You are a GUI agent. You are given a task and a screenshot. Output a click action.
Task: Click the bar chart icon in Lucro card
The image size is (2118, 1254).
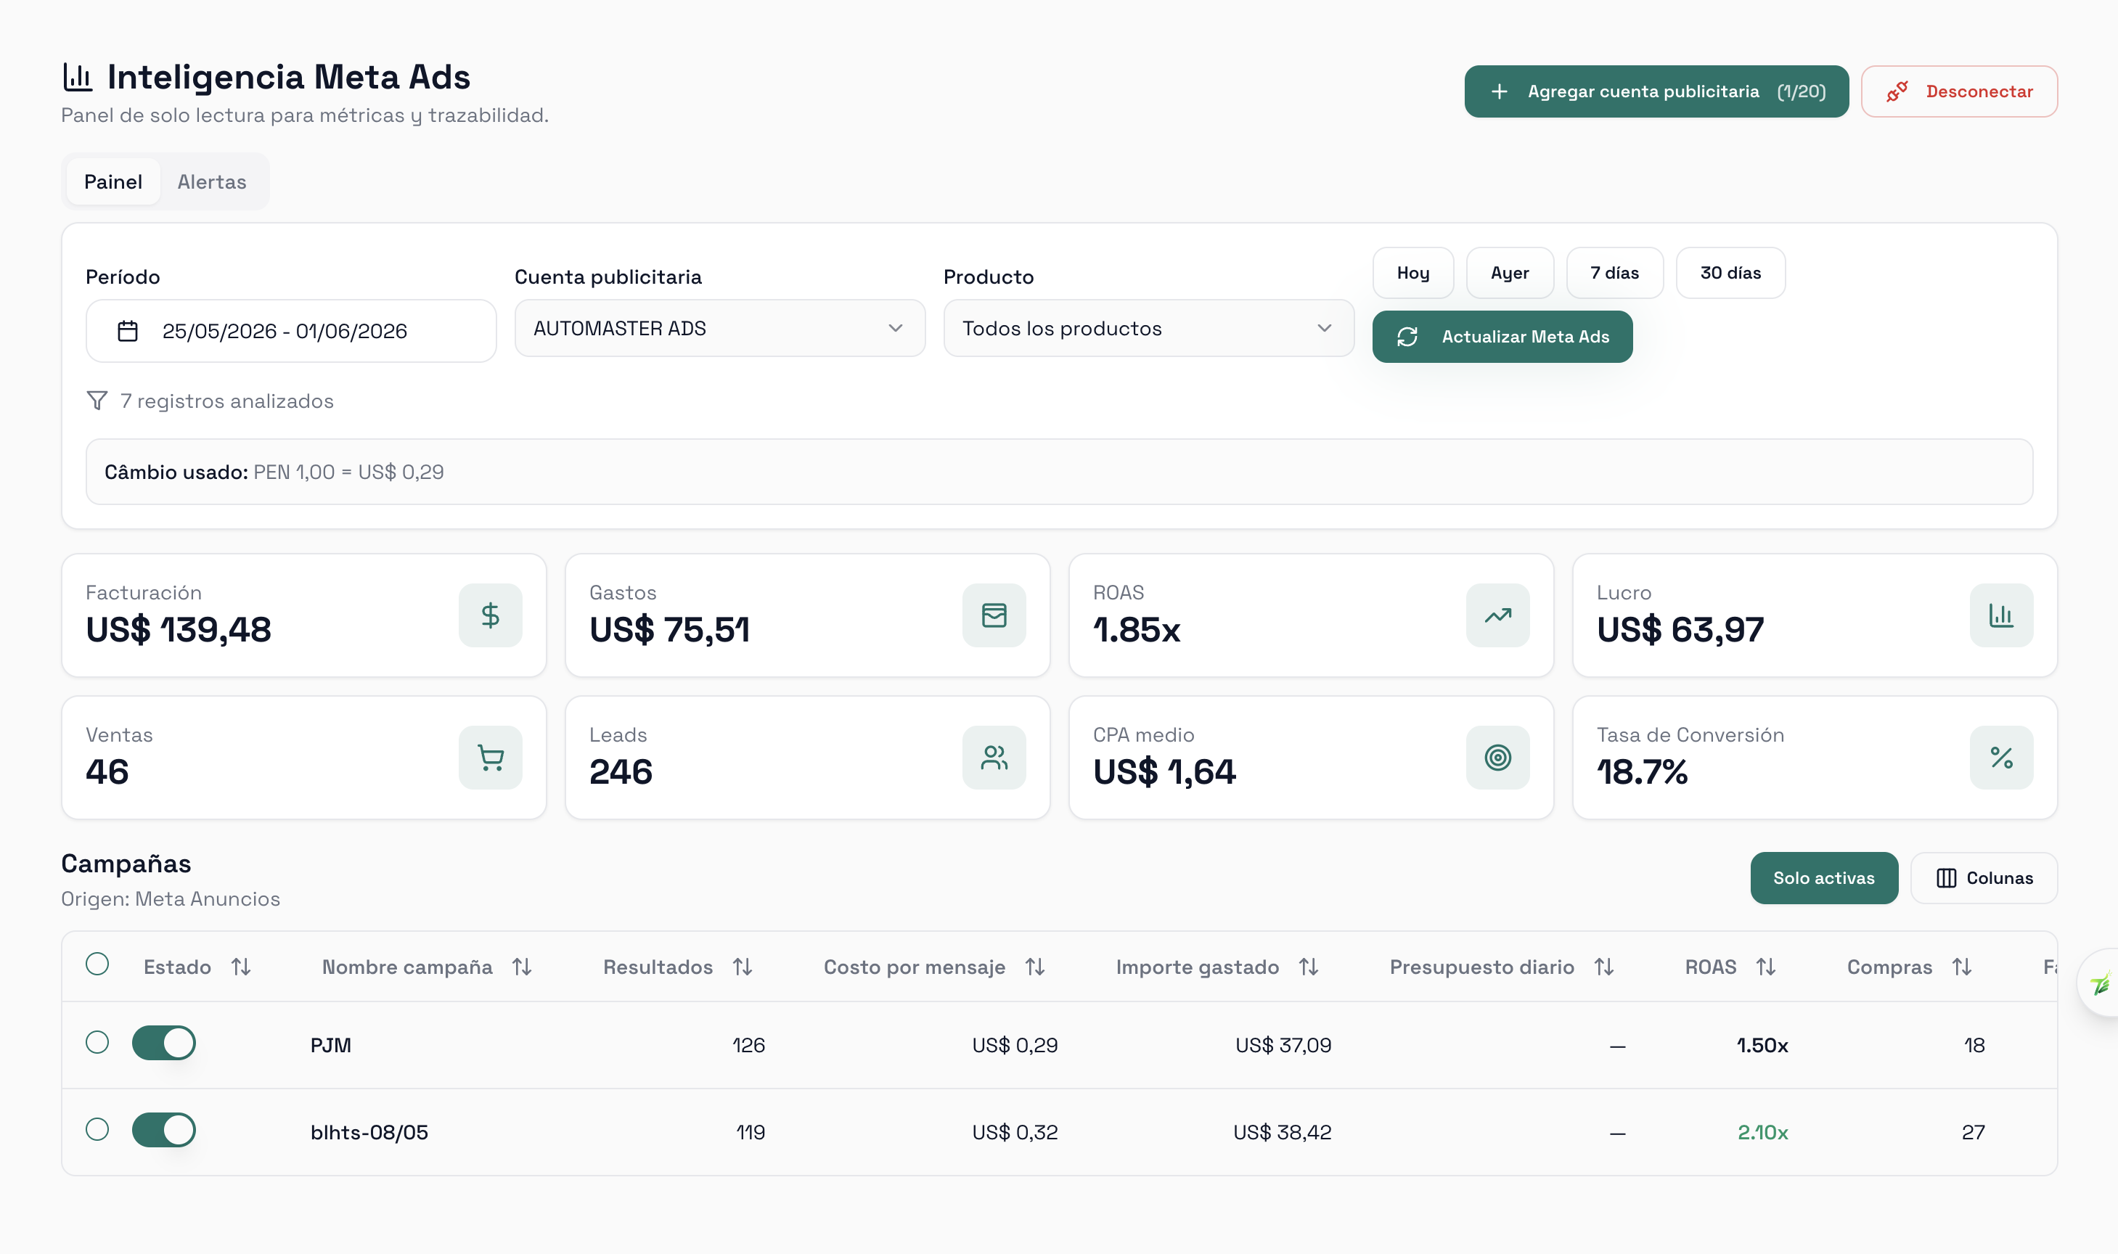click(x=2001, y=615)
